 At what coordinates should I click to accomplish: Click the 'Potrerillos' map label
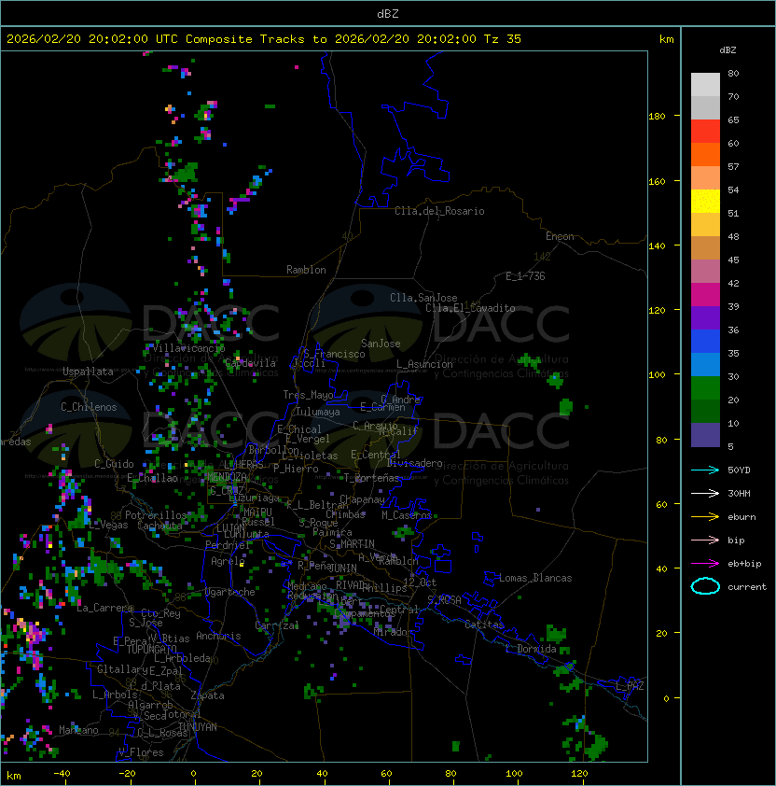coord(156,515)
